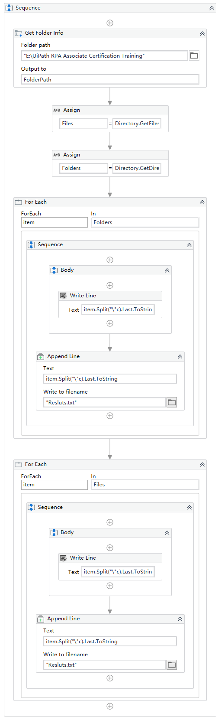
Task: Click first Append Line activity icon
Action: pos(41,356)
